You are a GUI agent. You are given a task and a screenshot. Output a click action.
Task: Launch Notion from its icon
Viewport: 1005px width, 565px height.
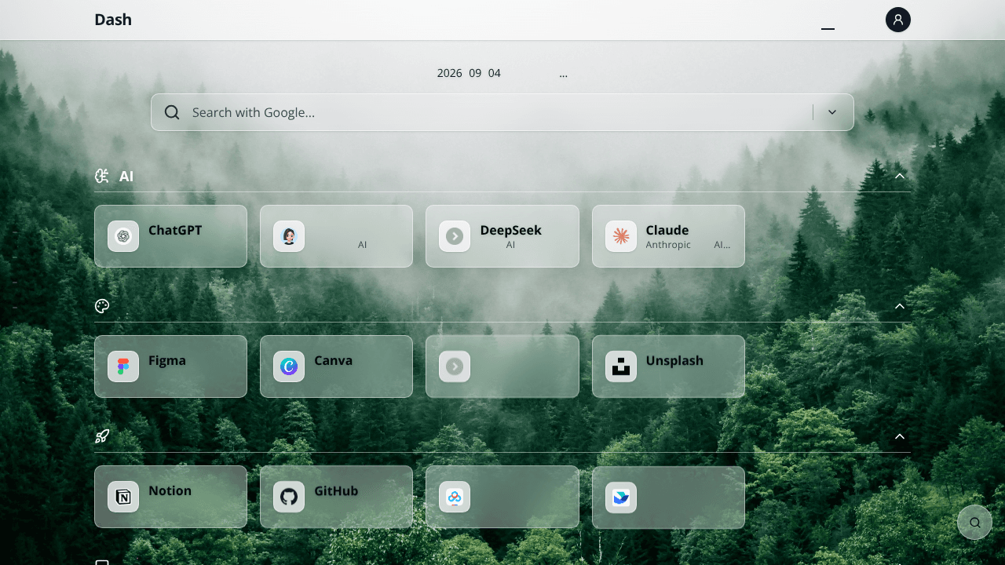point(123,497)
